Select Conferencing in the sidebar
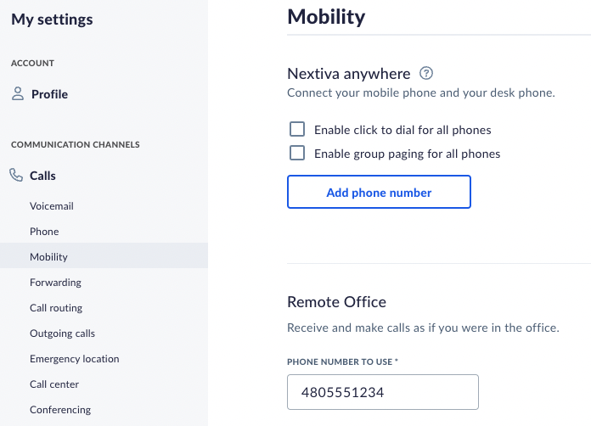The image size is (591, 426). pos(60,410)
